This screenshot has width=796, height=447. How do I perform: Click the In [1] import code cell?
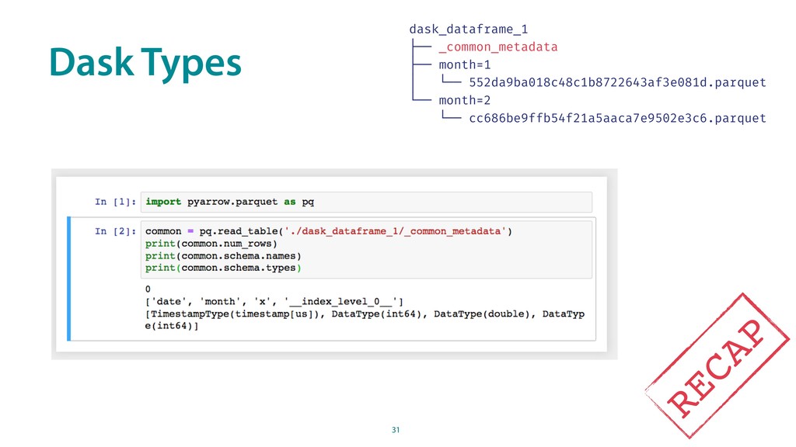[x=366, y=202]
